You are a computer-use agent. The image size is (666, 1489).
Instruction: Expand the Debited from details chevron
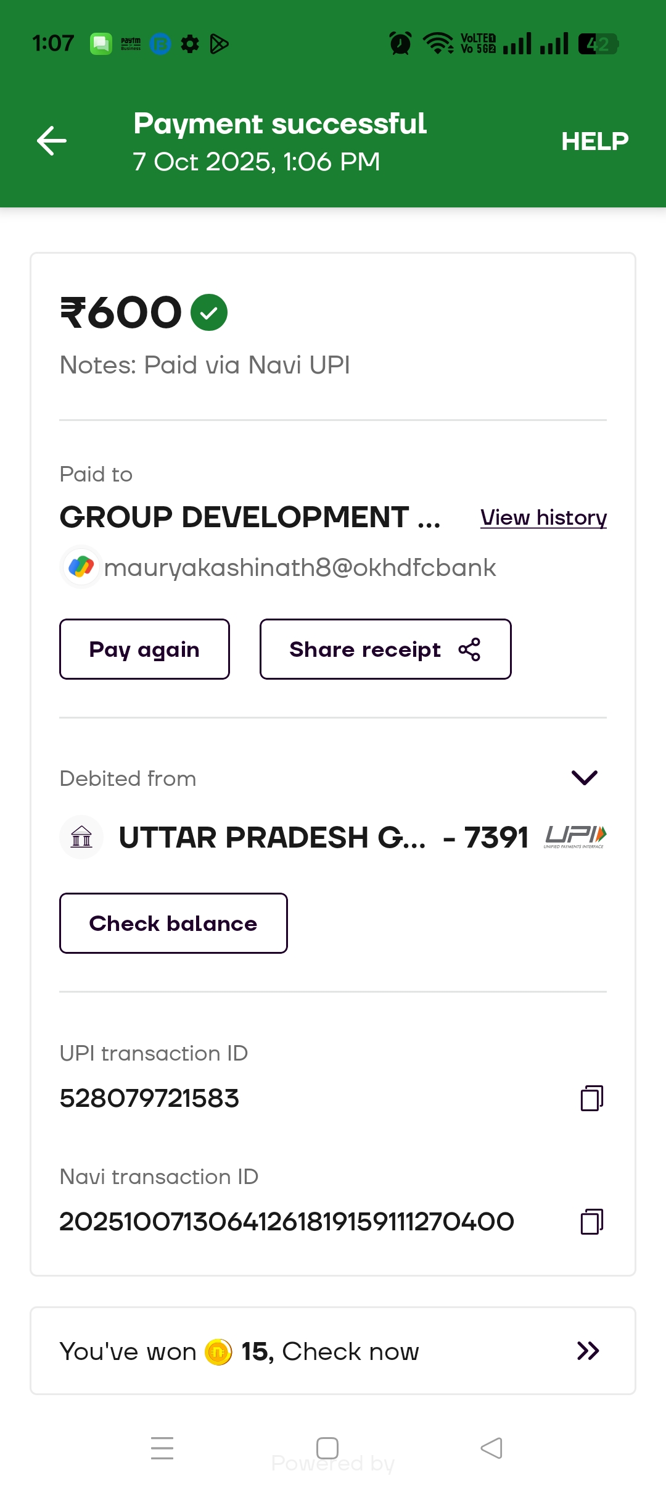585,778
